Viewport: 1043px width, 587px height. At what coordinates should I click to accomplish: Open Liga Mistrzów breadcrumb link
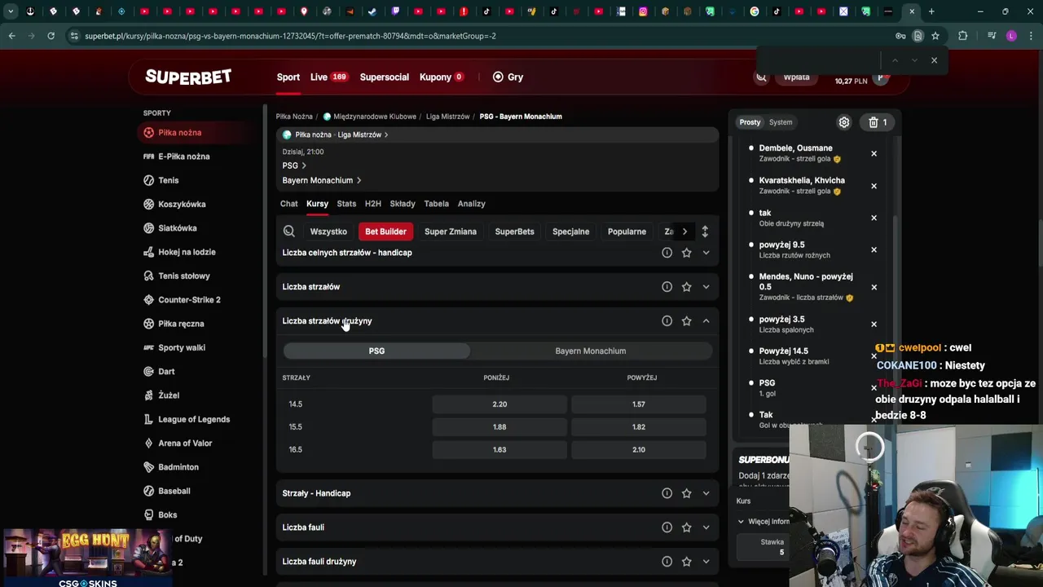(447, 117)
